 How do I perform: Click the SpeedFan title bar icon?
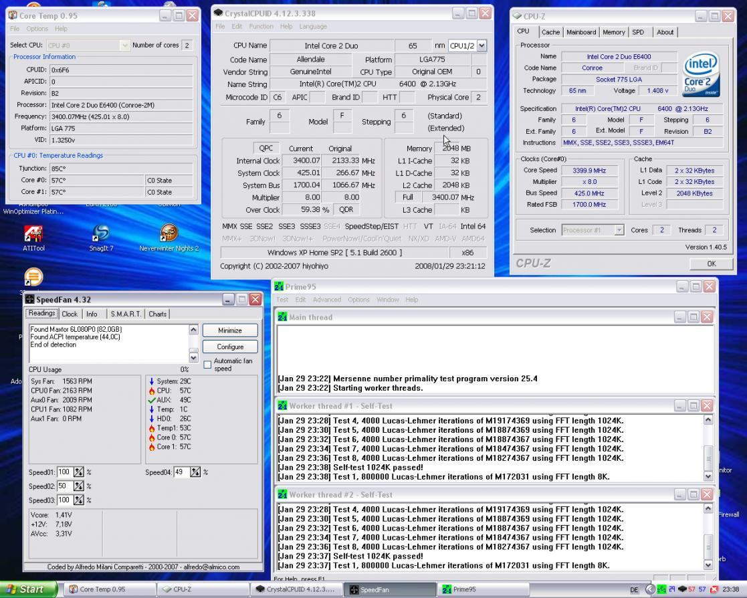click(29, 299)
